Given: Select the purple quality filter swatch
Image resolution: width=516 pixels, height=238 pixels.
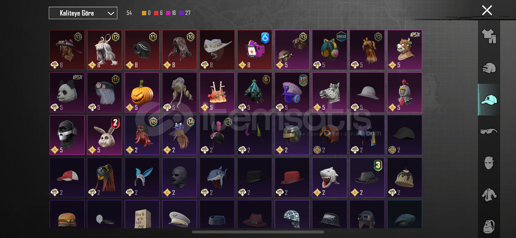Looking at the screenshot, I should [x=181, y=13].
